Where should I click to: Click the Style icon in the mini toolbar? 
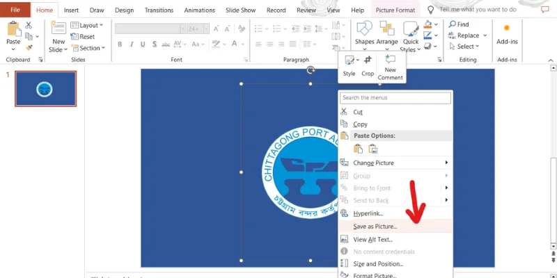[x=350, y=66]
